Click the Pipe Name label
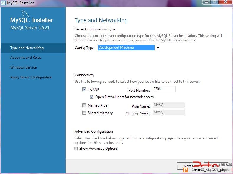 coord(141,106)
